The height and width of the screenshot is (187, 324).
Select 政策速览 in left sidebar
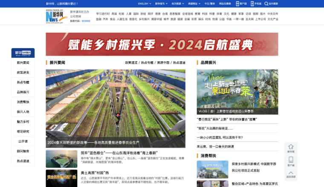pos(23,72)
